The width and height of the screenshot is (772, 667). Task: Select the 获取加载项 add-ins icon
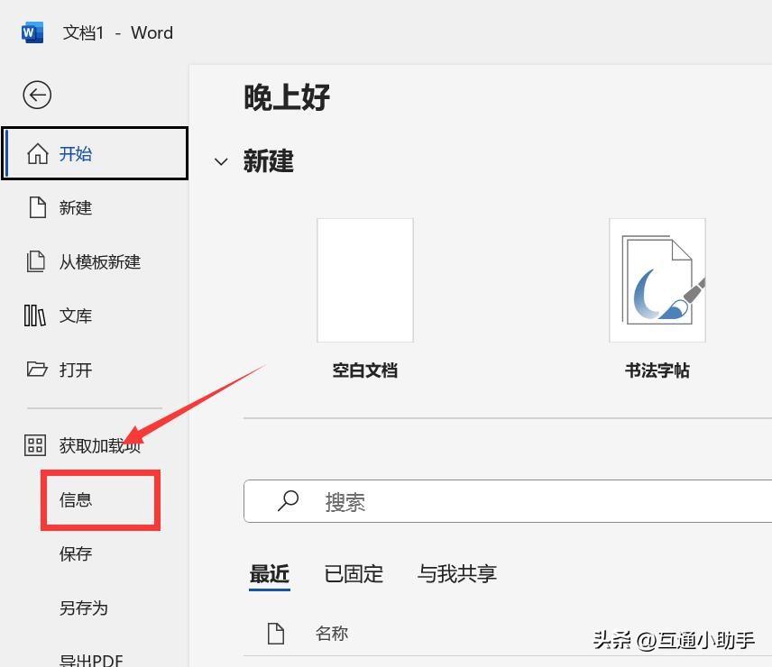33,444
